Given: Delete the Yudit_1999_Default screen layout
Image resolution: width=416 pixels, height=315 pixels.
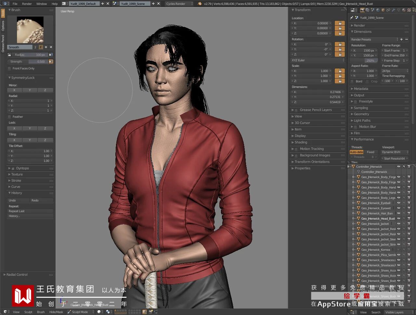Looking at the screenshot, I should (108, 4).
